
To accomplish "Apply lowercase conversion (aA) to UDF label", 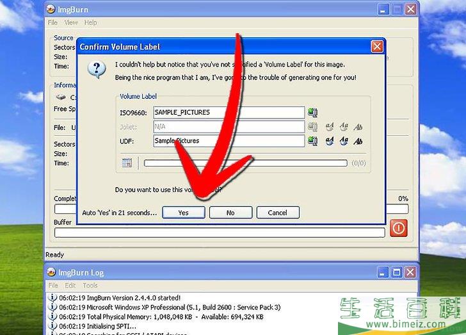I will click(x=330, y=141).
